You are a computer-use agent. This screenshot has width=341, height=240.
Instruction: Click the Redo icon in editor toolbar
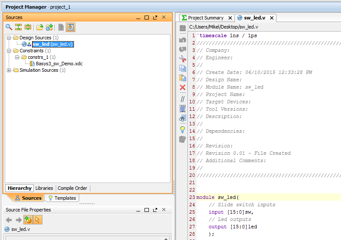point(183,49)
